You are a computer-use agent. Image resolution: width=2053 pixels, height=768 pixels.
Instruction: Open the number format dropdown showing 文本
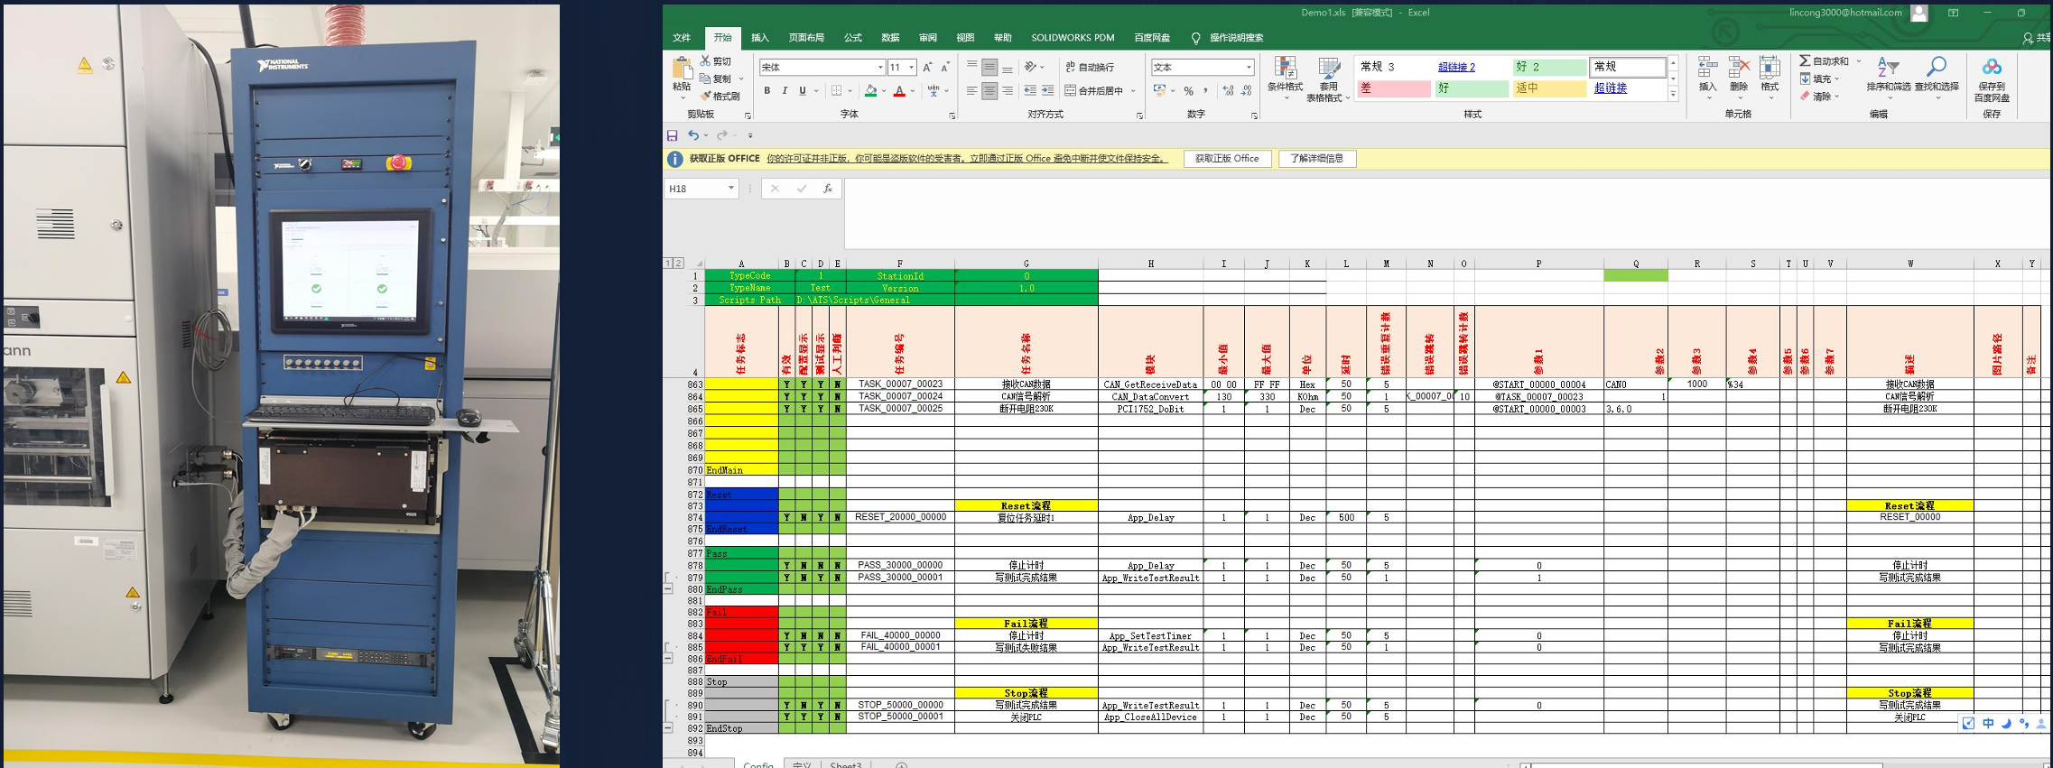point(1249,68)
